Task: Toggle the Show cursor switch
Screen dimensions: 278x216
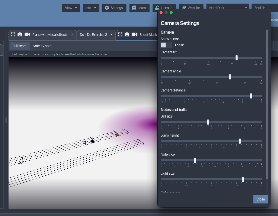Action: pos(166,45)
